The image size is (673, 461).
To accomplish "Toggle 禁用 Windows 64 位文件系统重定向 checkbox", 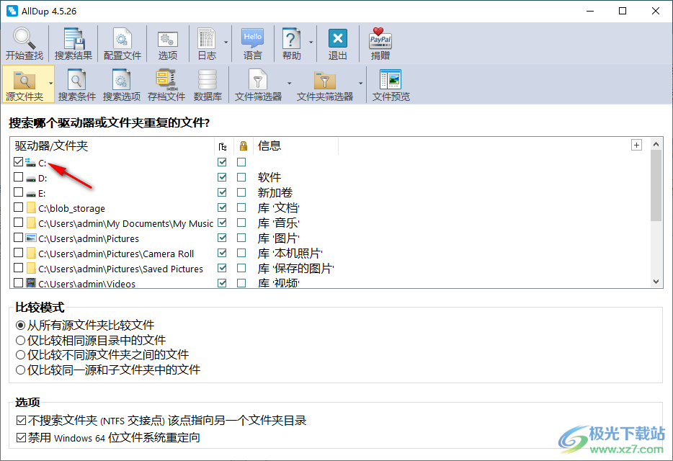I will click(x=21, y=438).
